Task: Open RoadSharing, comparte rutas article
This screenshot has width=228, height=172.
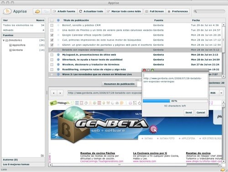Action: (94, 70)
